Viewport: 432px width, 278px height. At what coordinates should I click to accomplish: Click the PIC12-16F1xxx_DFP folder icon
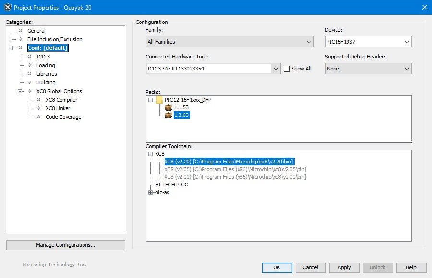159,100
